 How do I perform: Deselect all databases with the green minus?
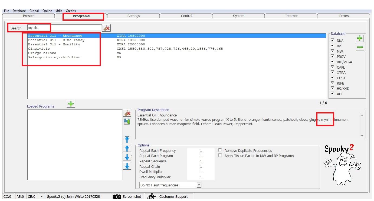coord(359,47)
